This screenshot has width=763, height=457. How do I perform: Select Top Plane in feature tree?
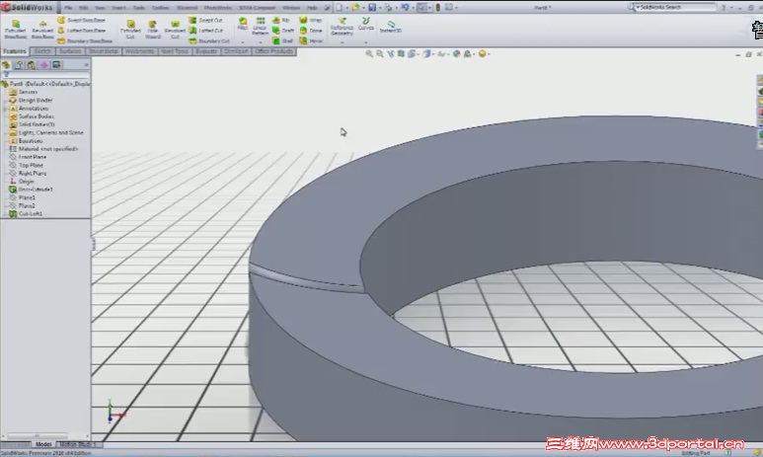point(27,166)
